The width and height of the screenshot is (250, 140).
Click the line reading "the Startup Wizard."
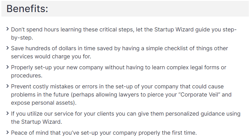pos(37,122)
